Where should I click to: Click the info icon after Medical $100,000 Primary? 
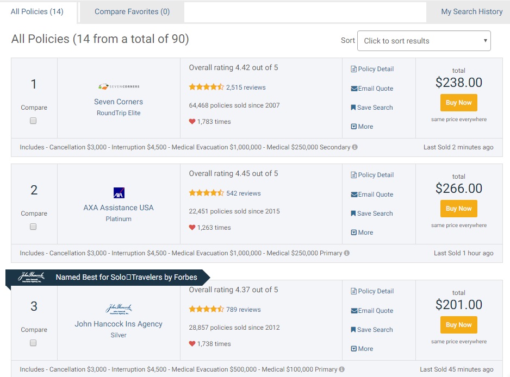[341, 369]
